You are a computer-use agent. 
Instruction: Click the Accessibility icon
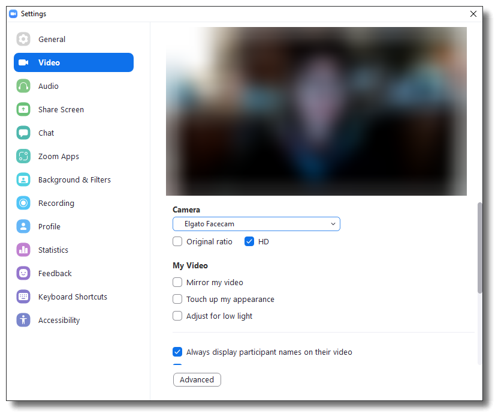coord(23,320)
